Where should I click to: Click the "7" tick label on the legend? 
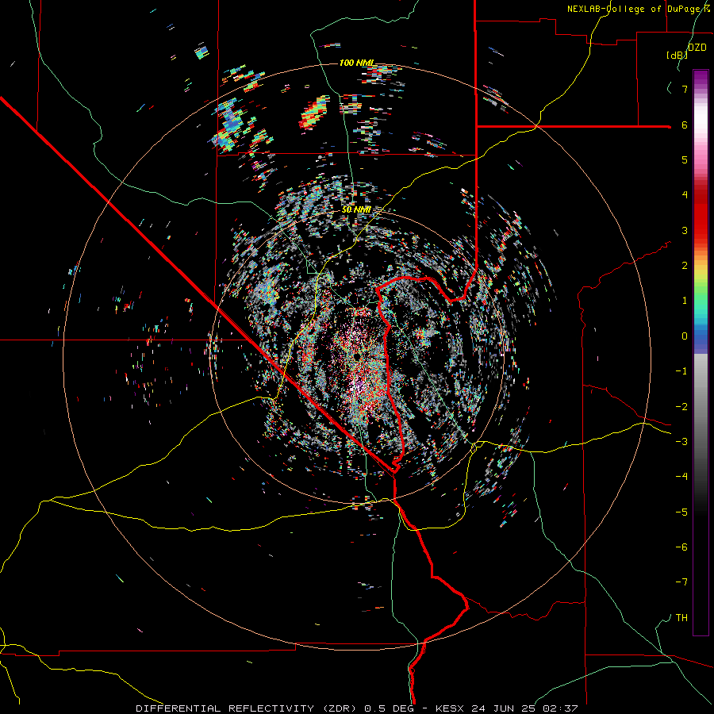[685, 89]
